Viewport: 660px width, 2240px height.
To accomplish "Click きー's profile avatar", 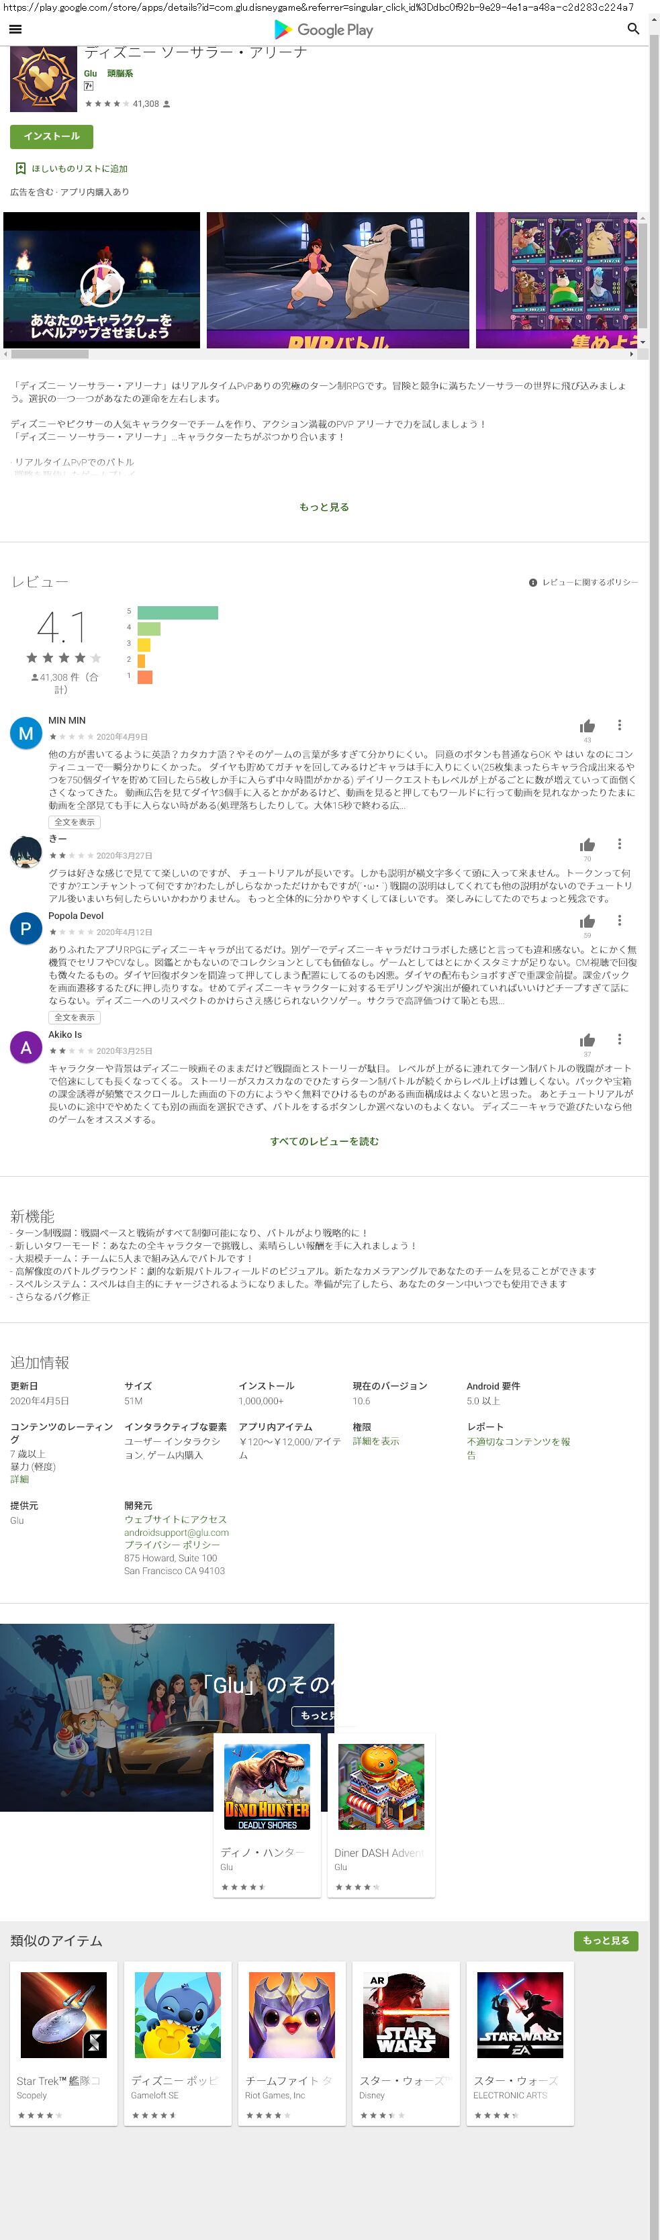I will tap(26, 851).
